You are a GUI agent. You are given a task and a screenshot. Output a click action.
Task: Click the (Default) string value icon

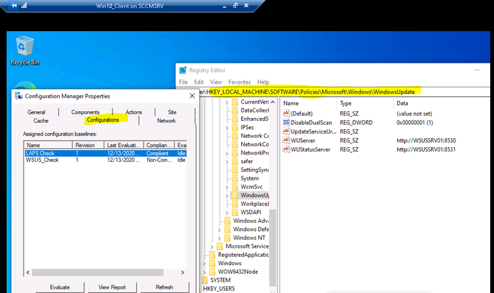[x=286, y=114]
